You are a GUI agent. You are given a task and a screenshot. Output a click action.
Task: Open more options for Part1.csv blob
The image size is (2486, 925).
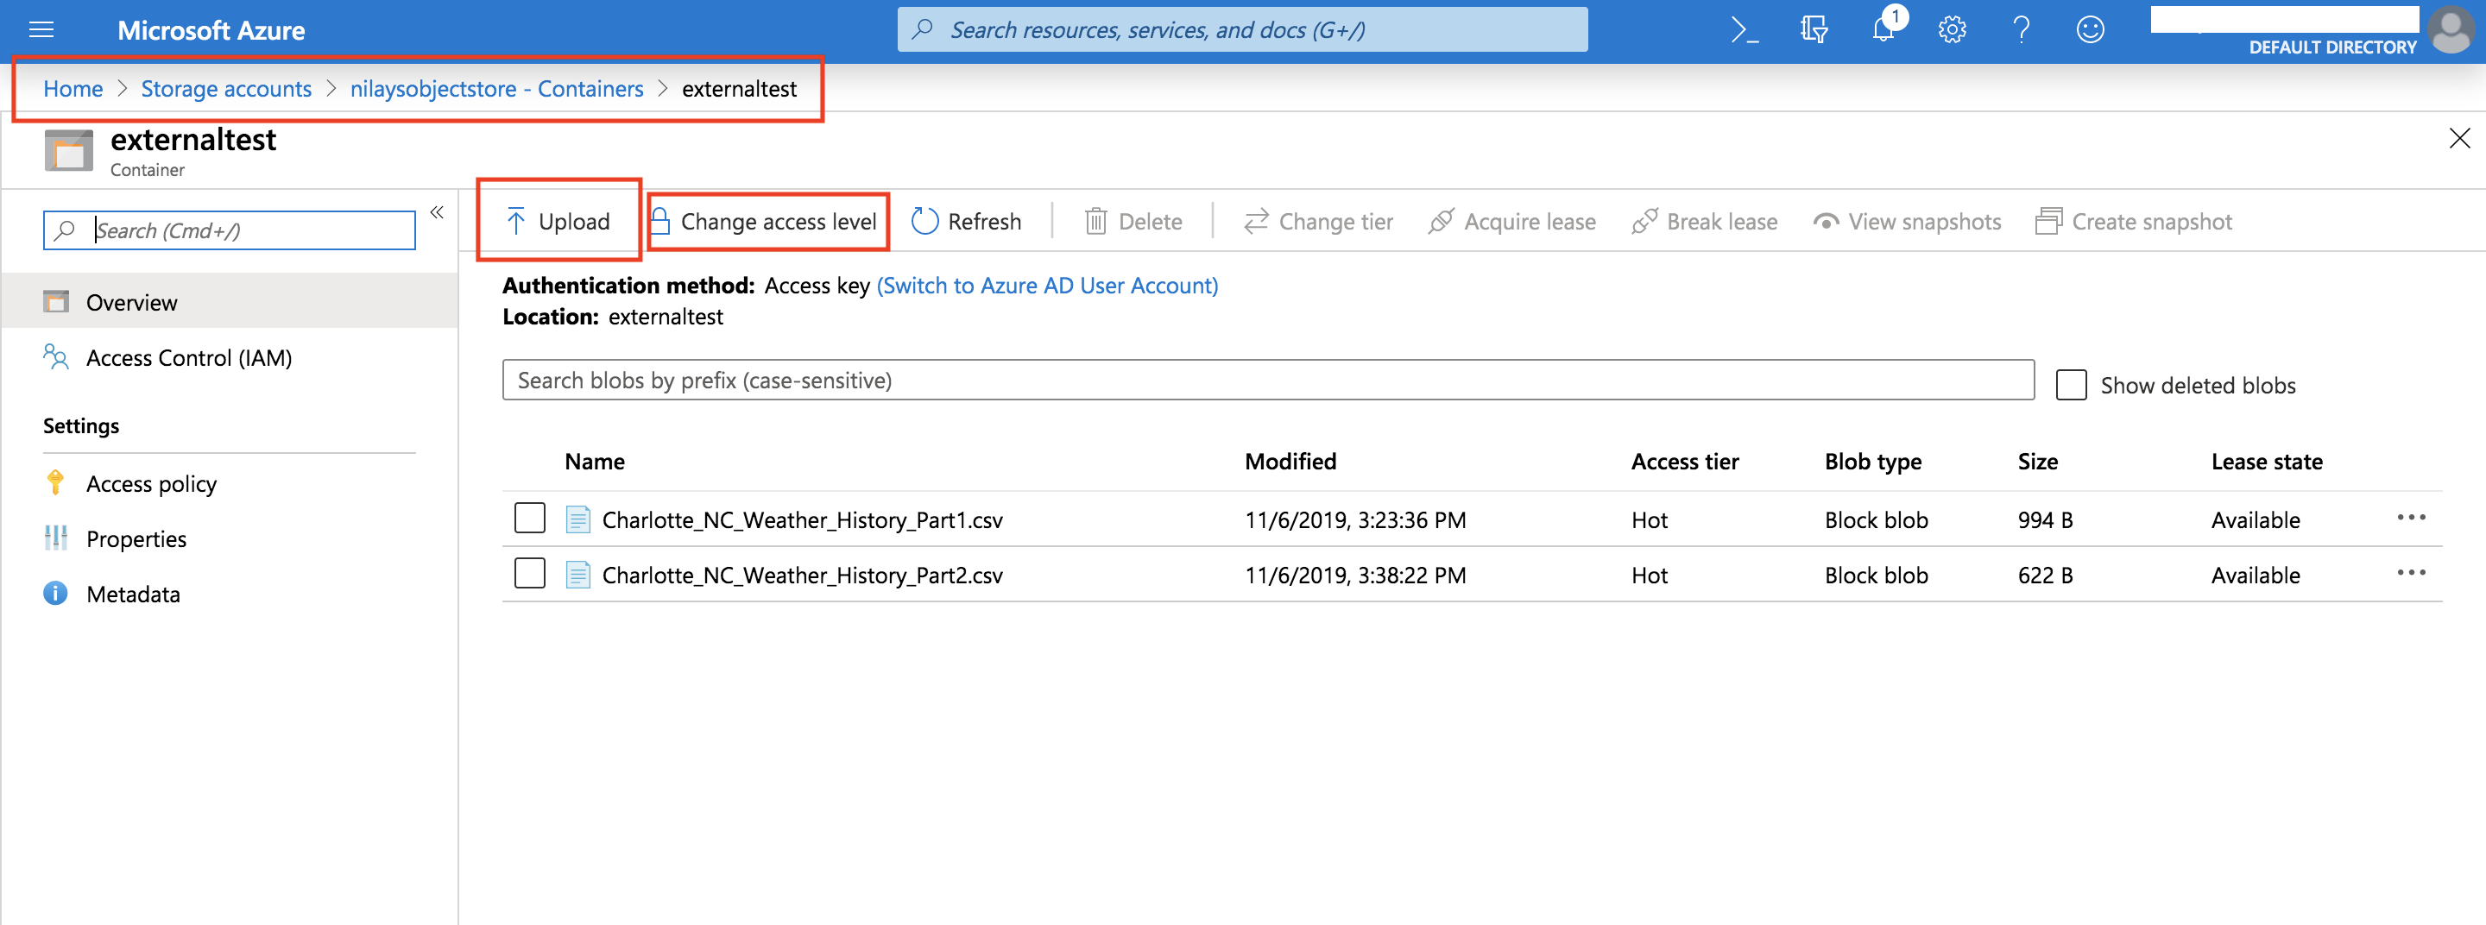click(x=2411, y=518)
